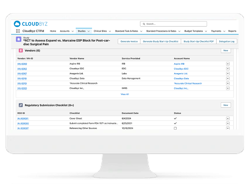Open vendor record VN-0002
Viewport: 250px width, 192px height.
pyautogui.click(x=22, y=69)
